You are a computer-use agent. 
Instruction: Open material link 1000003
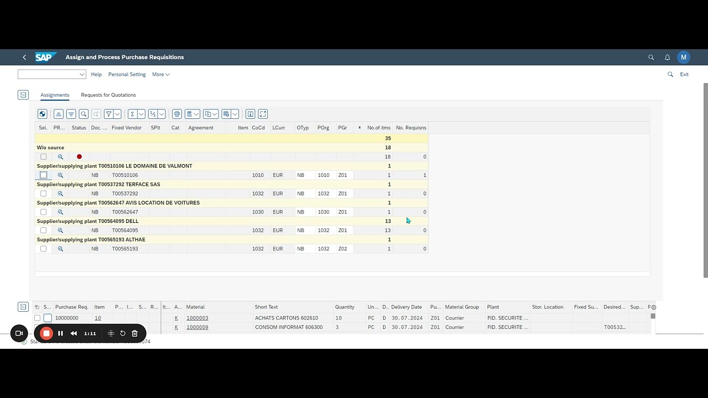coord(197,318)
